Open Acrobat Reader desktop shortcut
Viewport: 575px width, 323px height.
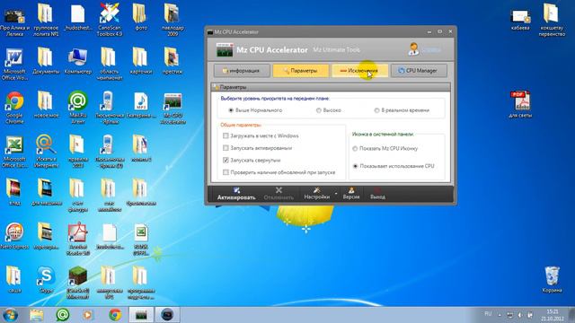(x=78, y=240)
